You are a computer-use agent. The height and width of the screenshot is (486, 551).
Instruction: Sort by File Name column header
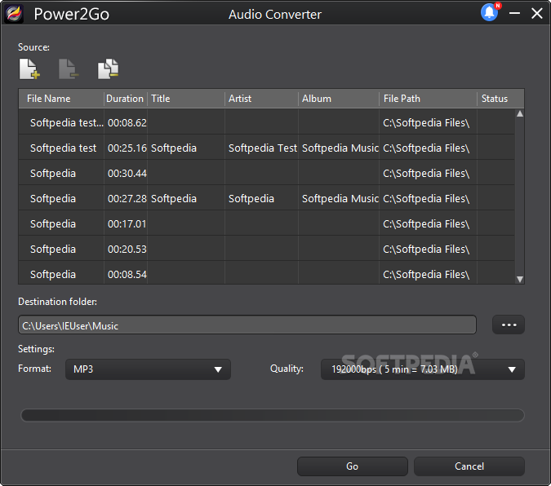61,99
